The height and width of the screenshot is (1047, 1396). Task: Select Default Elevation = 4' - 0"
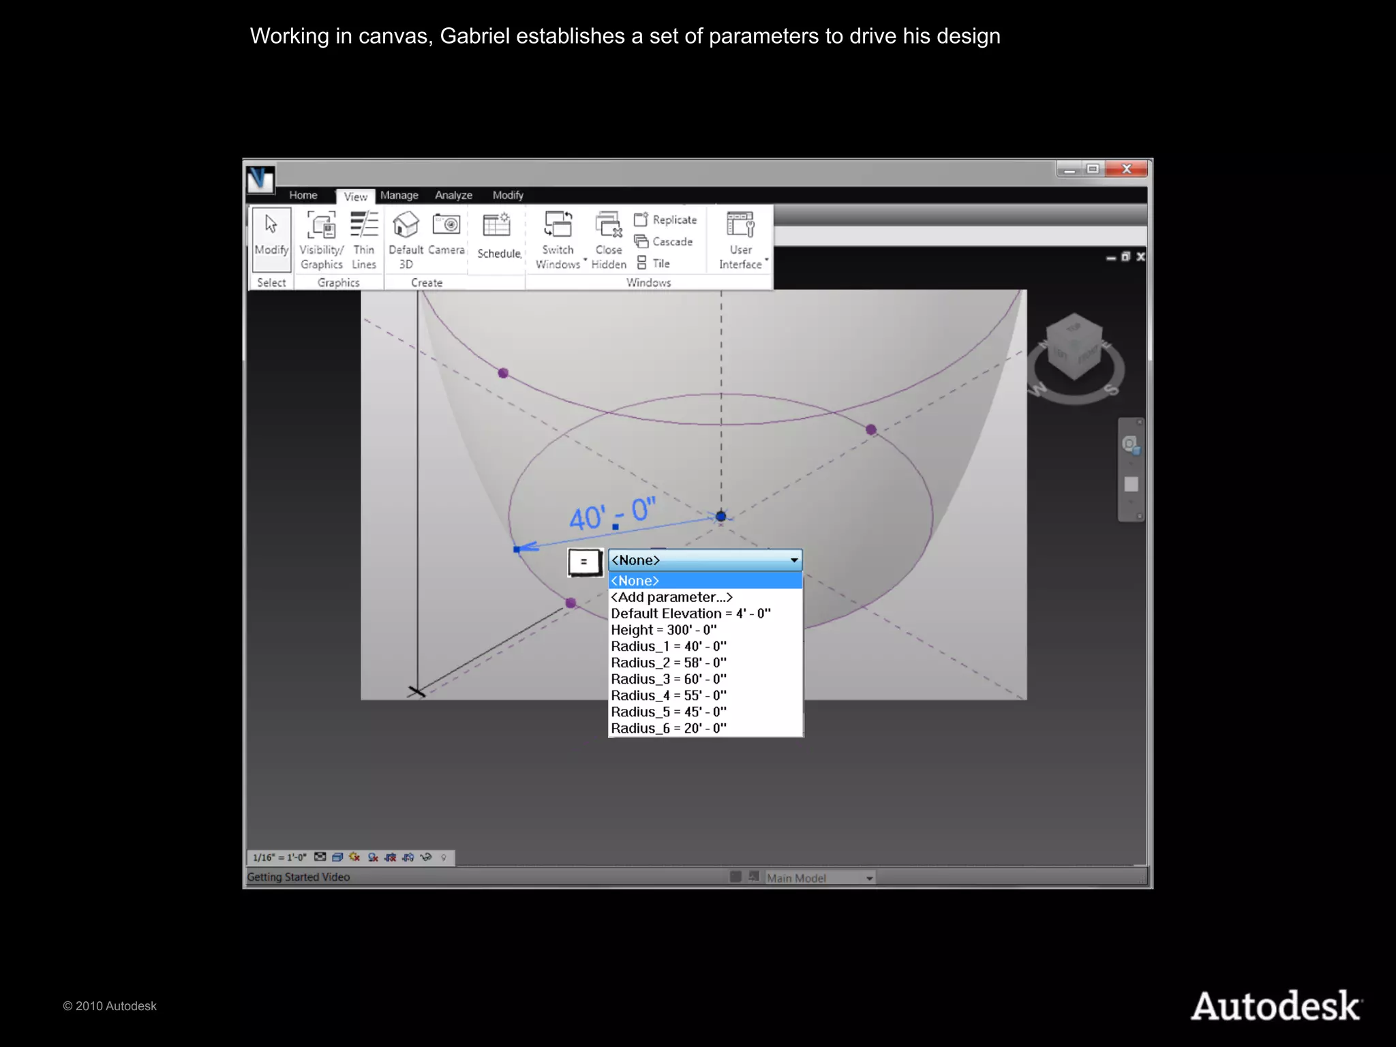pos(705,613)
